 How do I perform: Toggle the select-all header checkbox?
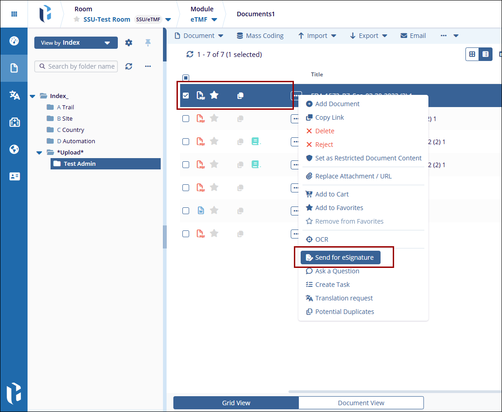186,78
